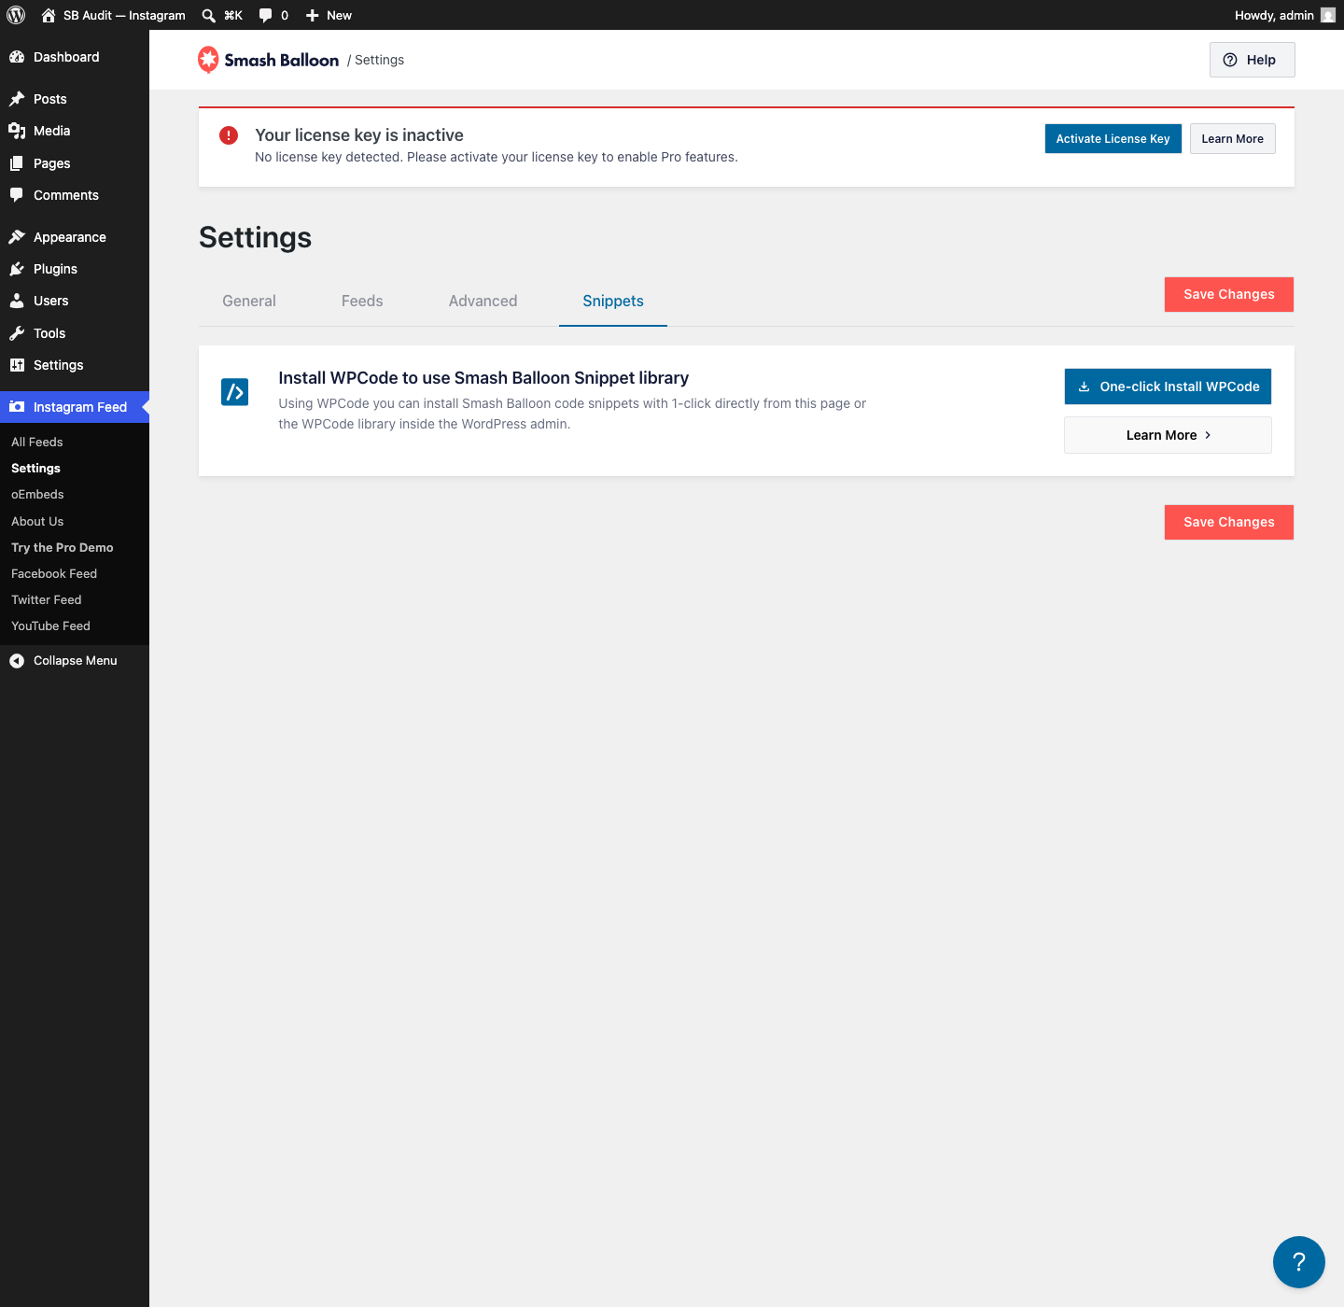Click the Comments label in sidebar
Viewport: 1344px width, 1307px height.
(66, 195)
